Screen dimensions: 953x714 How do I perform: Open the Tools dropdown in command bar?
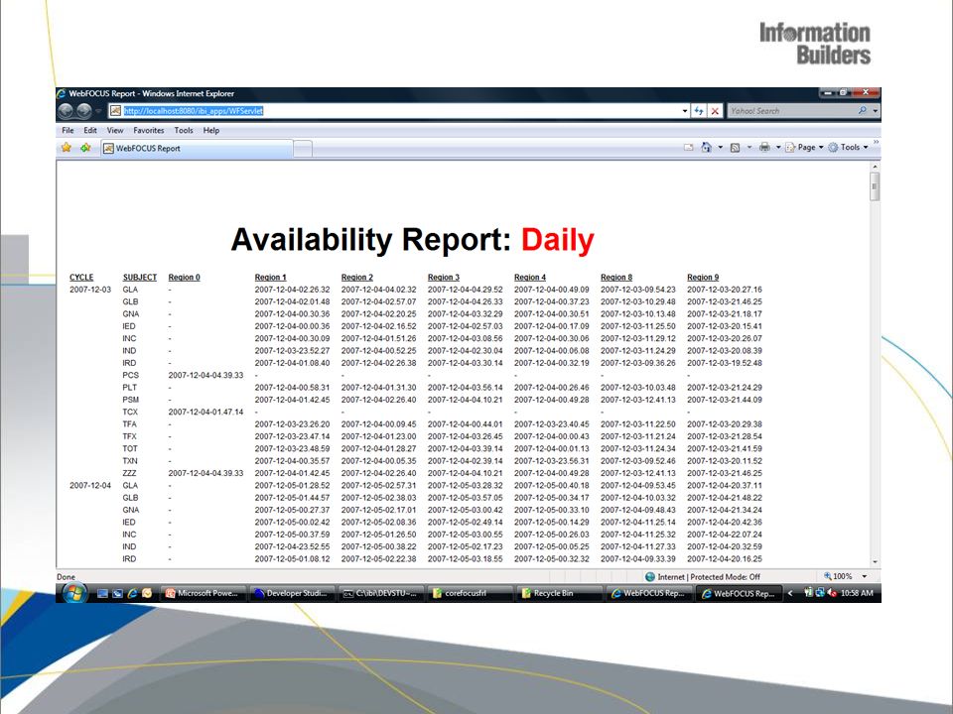pyautogui.click(x=848, y=147)
